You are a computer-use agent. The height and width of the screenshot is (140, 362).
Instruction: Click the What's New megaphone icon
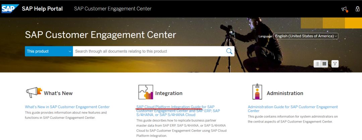point(34,92)
